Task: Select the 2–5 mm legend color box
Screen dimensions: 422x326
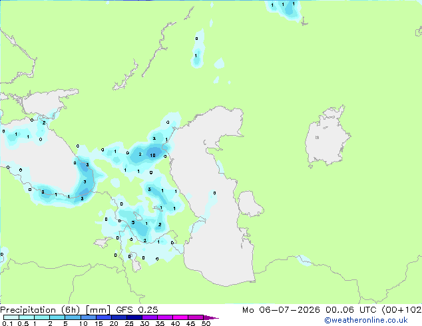Action: [x=57, y=317]
